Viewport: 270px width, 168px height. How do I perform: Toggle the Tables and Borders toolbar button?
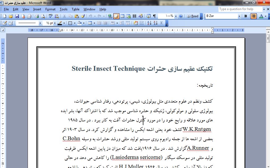(x=116, y=16)
